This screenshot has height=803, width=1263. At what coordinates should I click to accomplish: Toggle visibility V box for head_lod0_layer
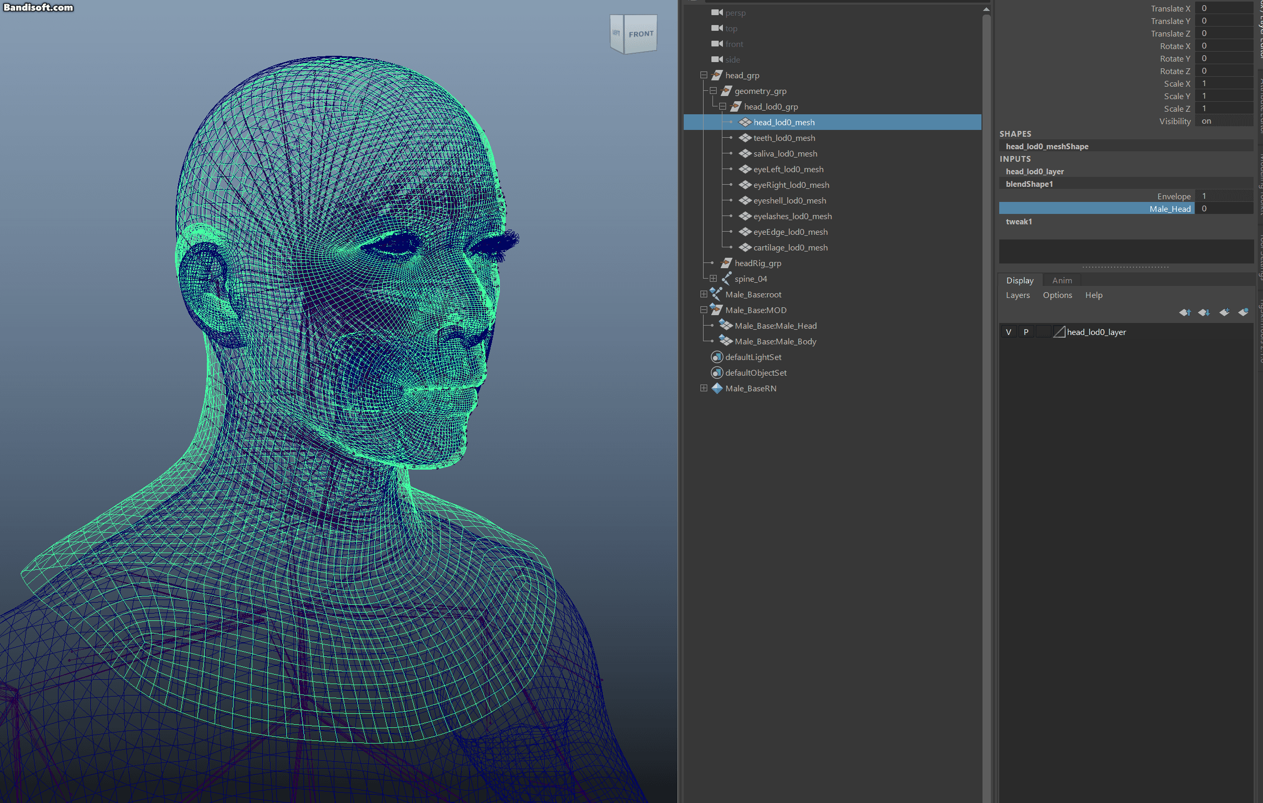[1008, 332]
